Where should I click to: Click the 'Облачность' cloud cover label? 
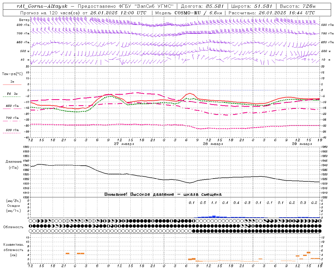pyautogui.click(x=13, y=227)
